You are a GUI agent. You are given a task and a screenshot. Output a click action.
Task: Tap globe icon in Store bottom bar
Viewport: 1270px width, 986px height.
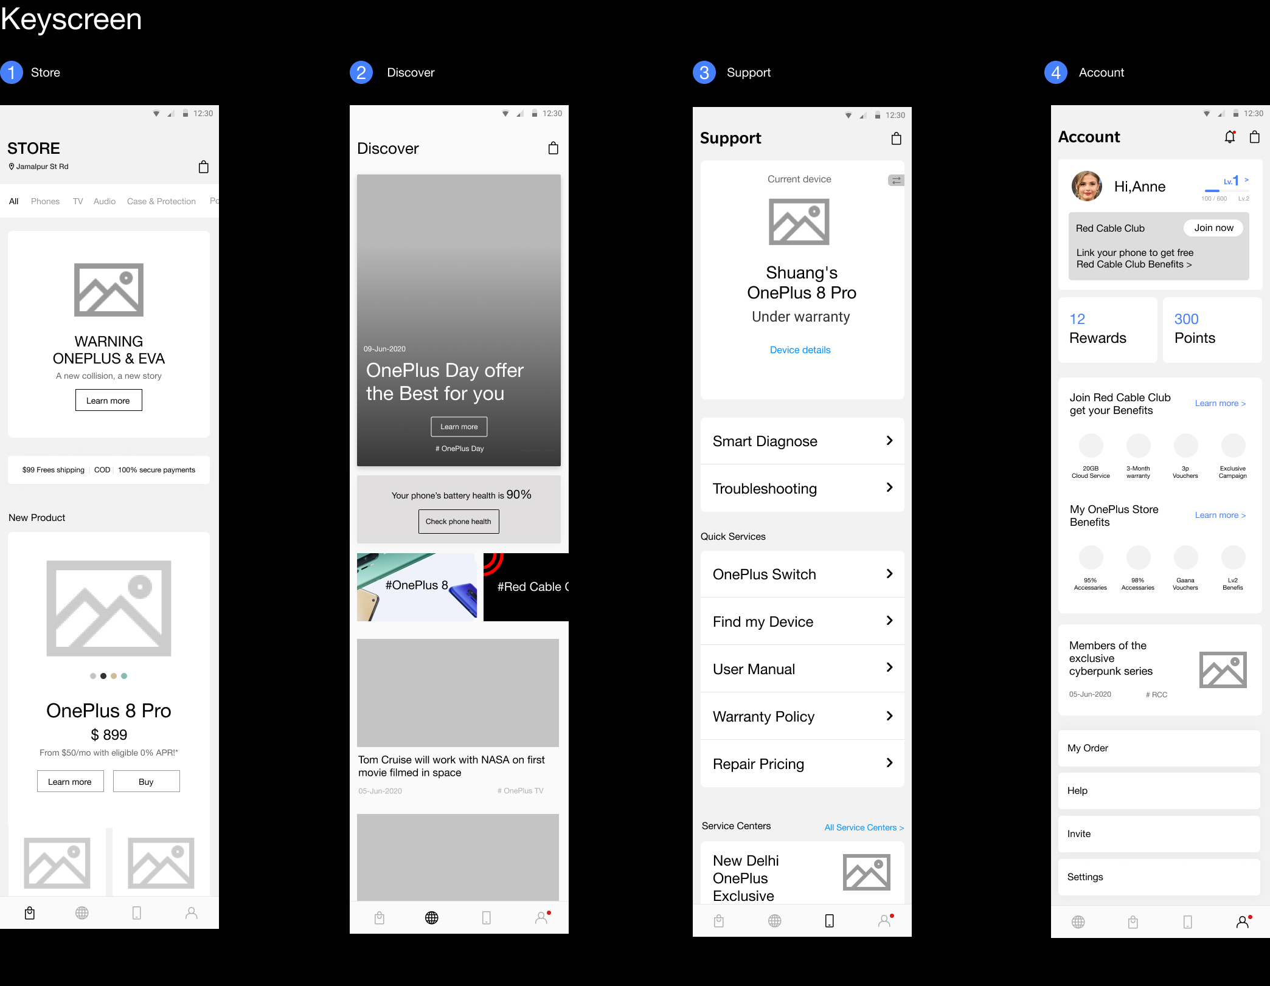[x=82, y=912]
